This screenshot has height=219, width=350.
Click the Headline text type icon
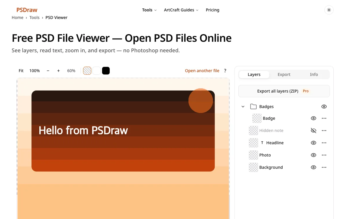point(262,143)
